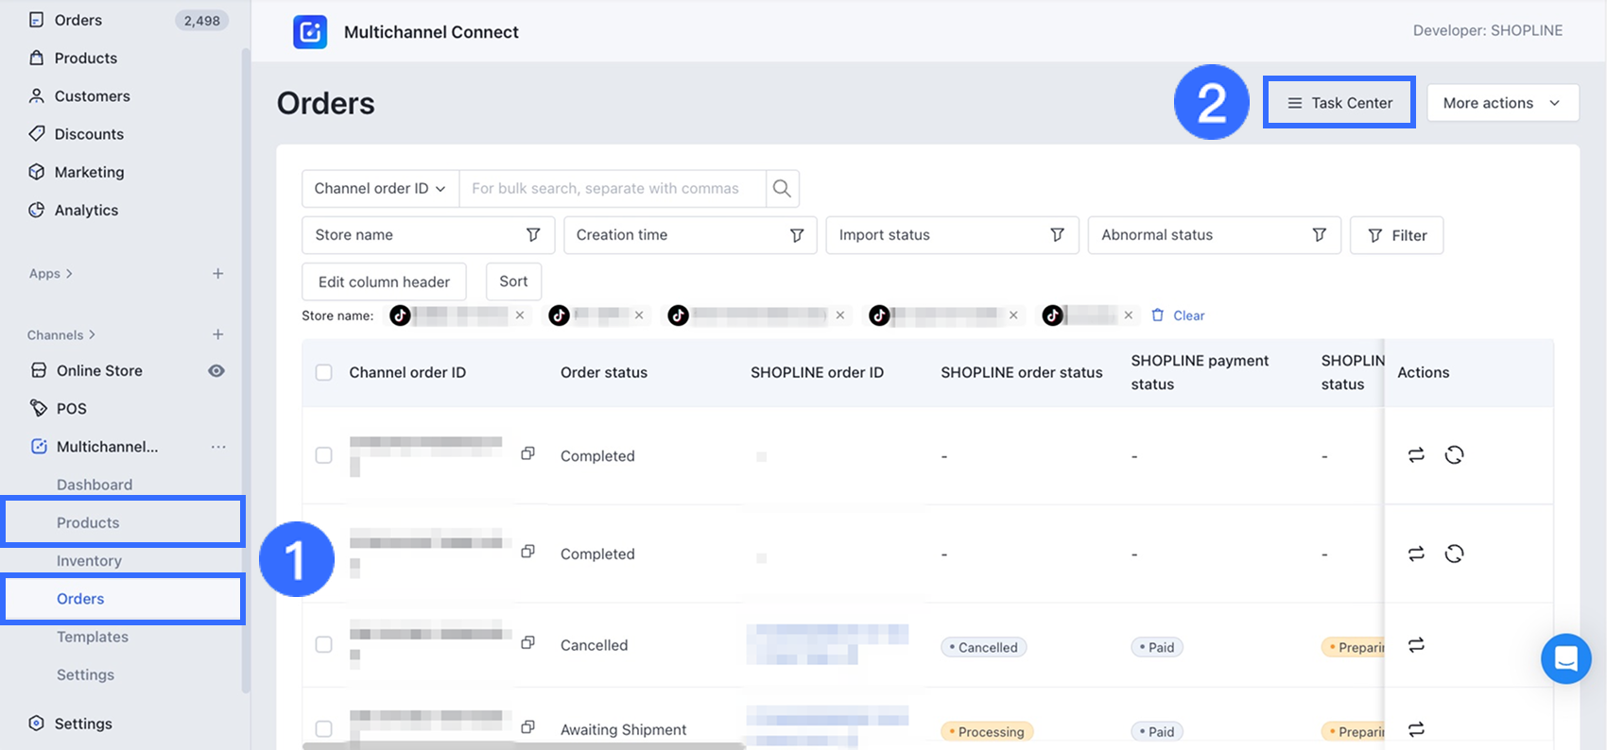This screenshot has width=1607, height=750.
Task: Click Edit column header button
Action: click(384, 281)
